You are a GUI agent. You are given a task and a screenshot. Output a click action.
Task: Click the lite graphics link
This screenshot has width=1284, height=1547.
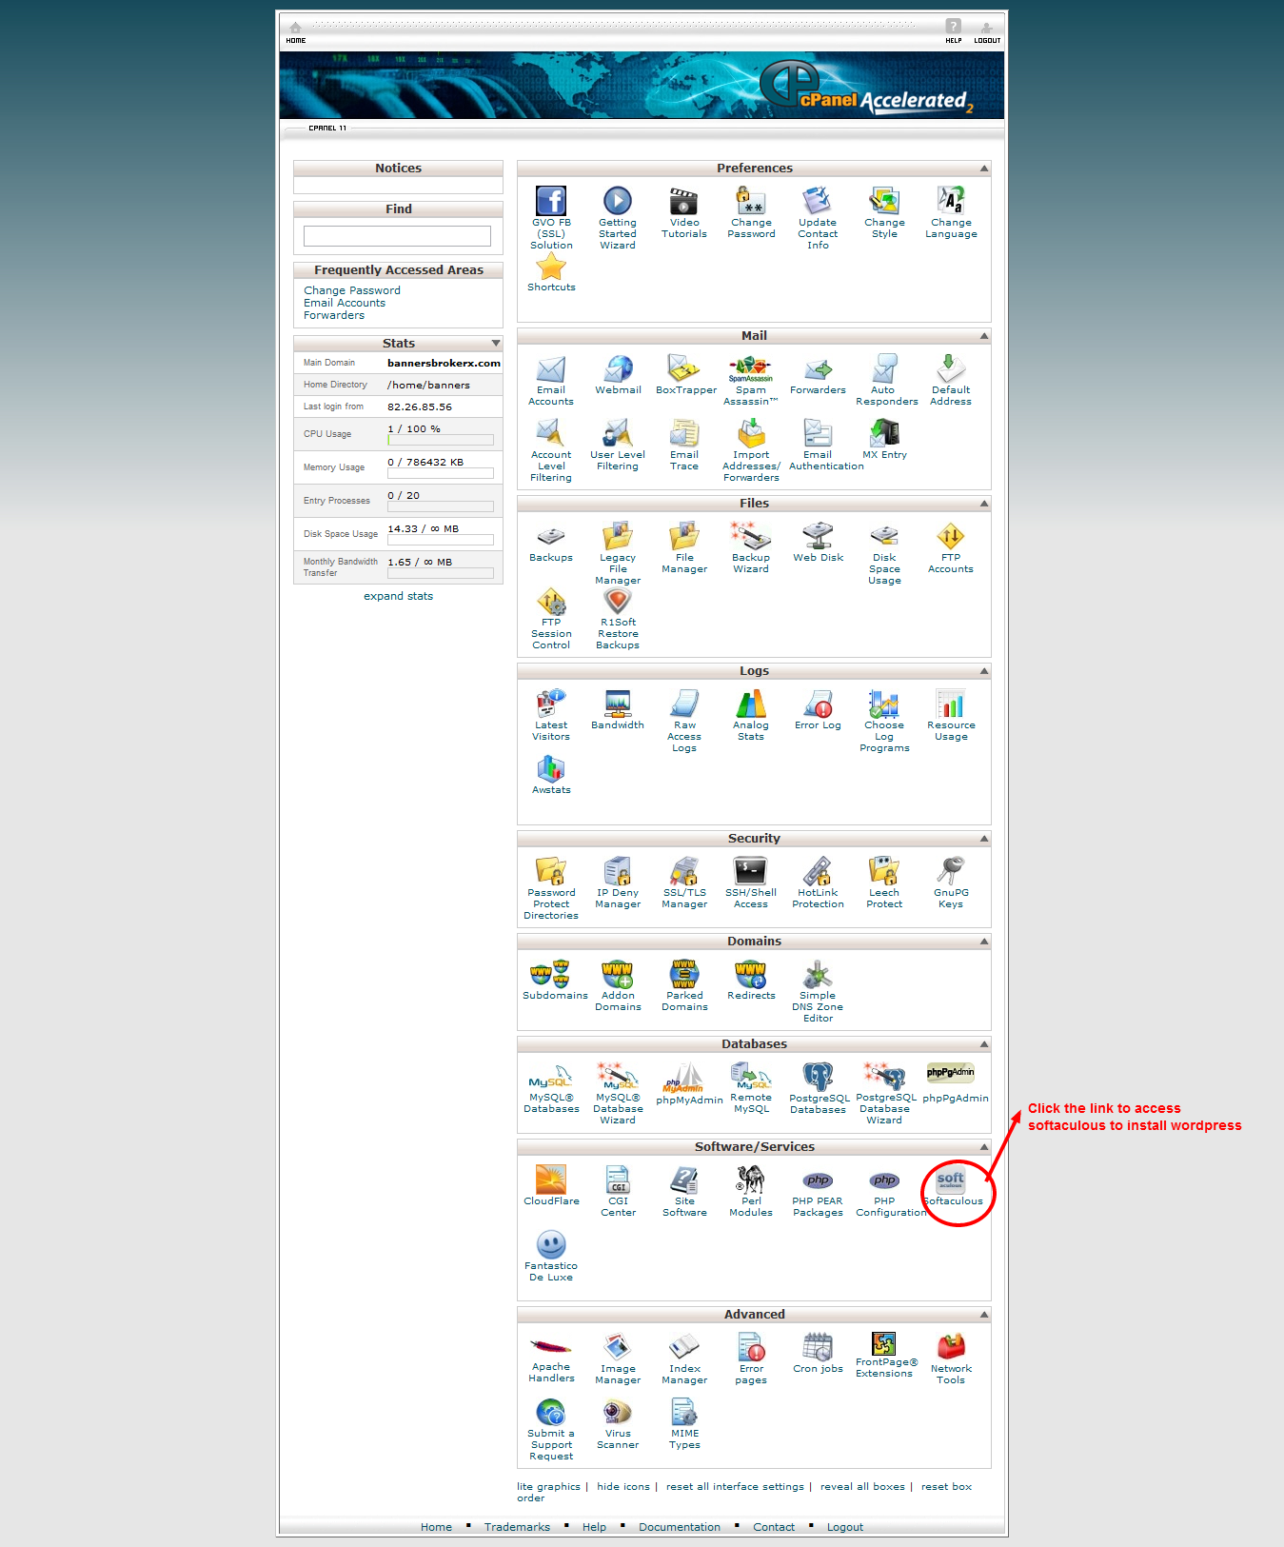pos(548,1486)
